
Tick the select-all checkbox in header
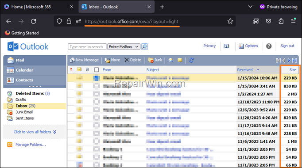(x=97, y=70)
